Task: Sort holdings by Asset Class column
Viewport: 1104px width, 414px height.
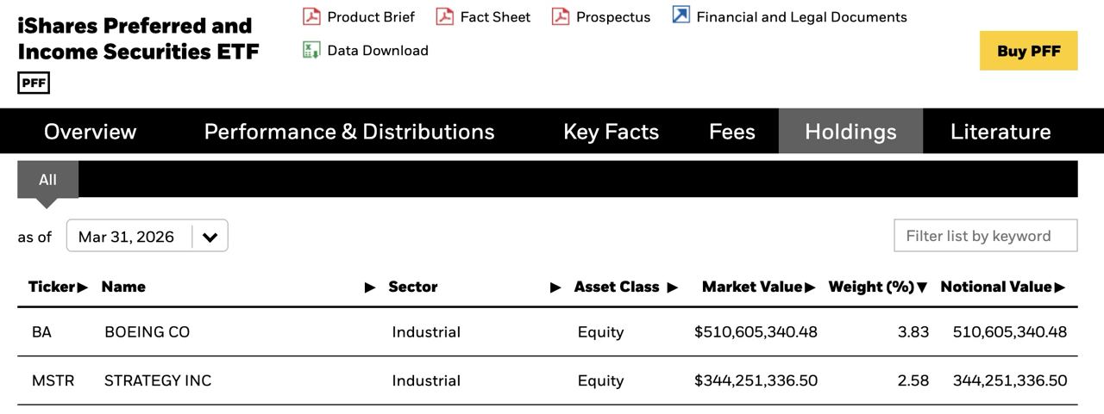Action: click(x=617, y=287)
